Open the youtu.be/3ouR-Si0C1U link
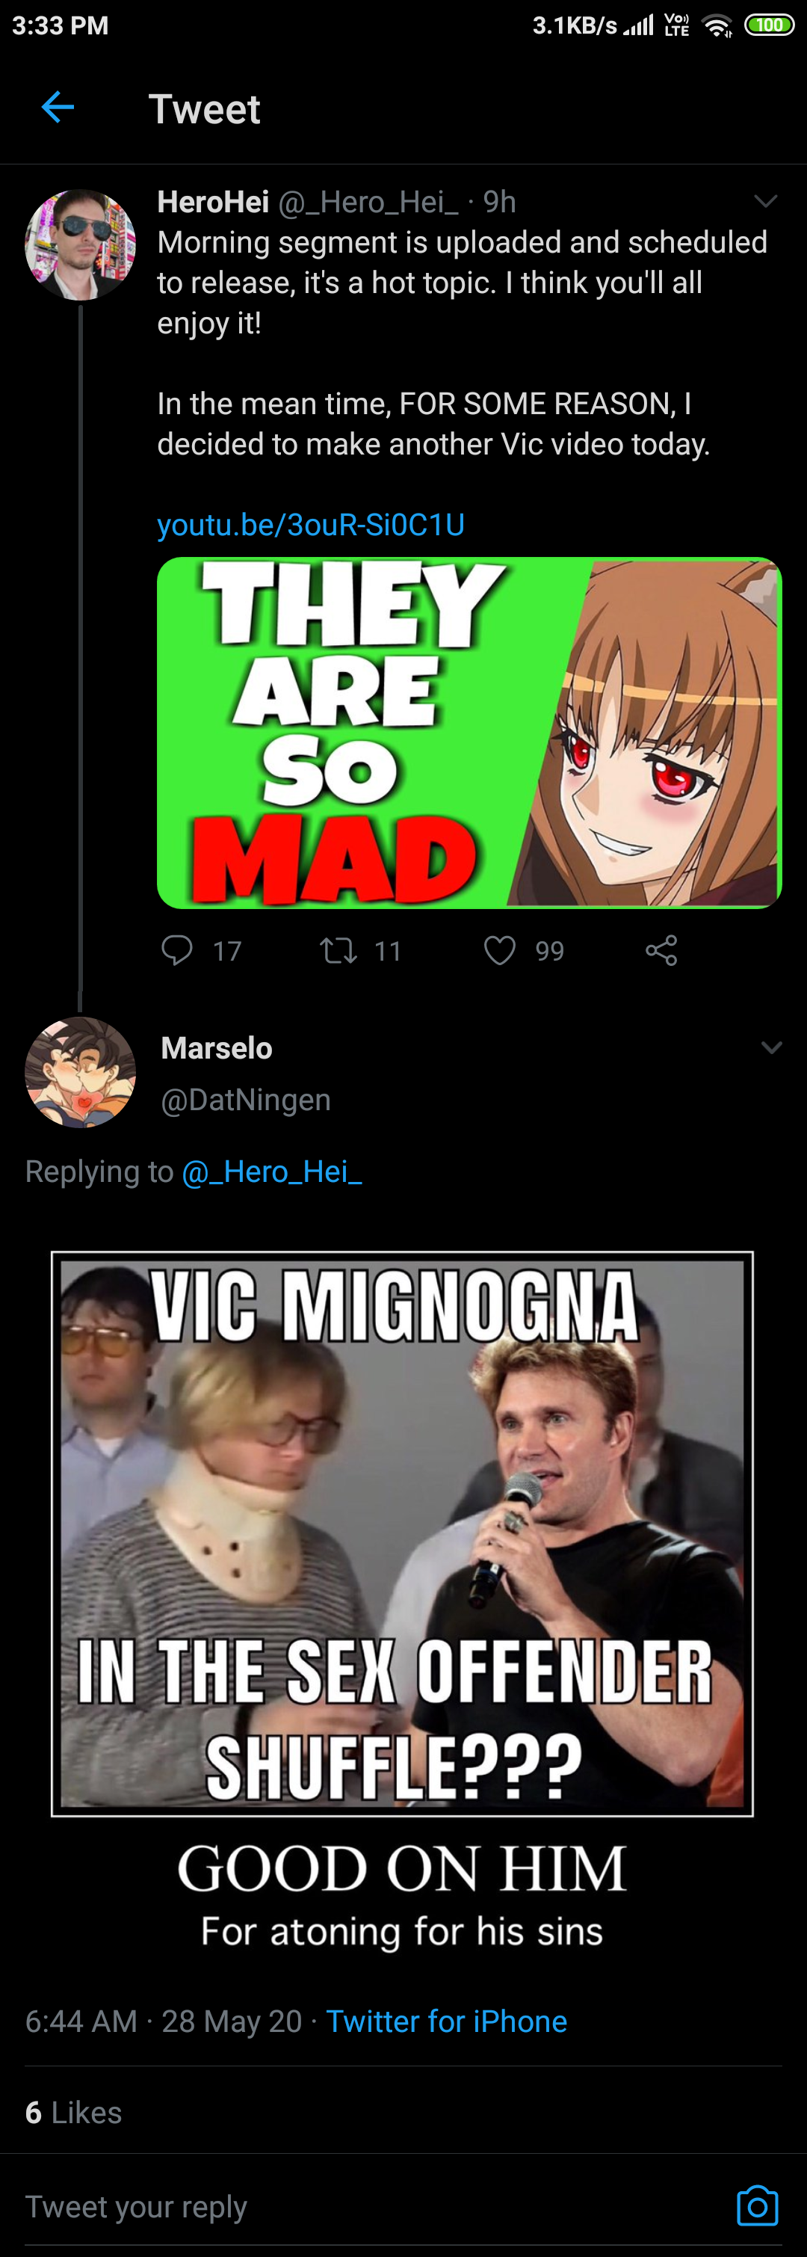The image size is (807, 2257). (x=311, y=524)
